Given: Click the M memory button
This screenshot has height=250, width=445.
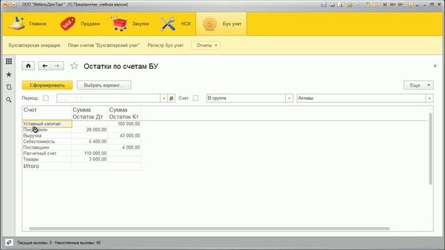Looking at the screenshot, I should pyautogui.click(x=385, y=5).
